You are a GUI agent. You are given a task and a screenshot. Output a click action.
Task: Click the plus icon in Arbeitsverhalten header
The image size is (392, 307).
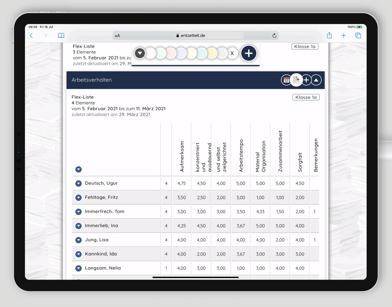click(306, 80)
